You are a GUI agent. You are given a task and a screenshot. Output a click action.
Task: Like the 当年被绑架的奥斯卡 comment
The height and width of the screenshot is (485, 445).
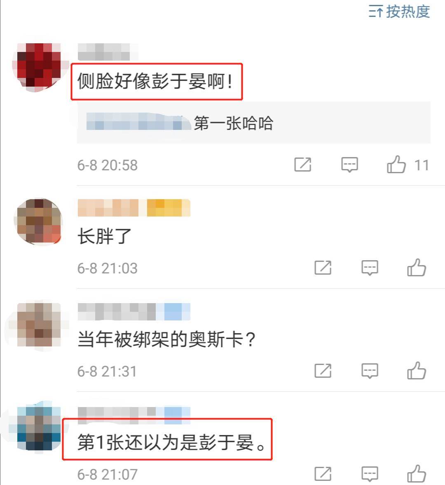coord(417,370)
